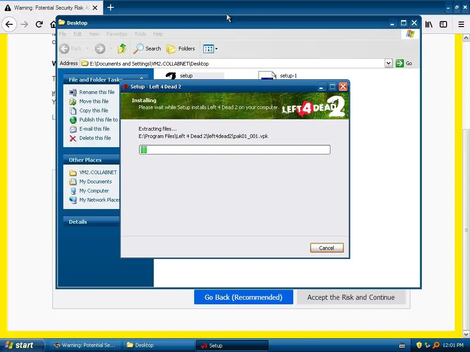470x352 pixels.
Task: Open a new browser tab
Action: [x=111, y=7]
